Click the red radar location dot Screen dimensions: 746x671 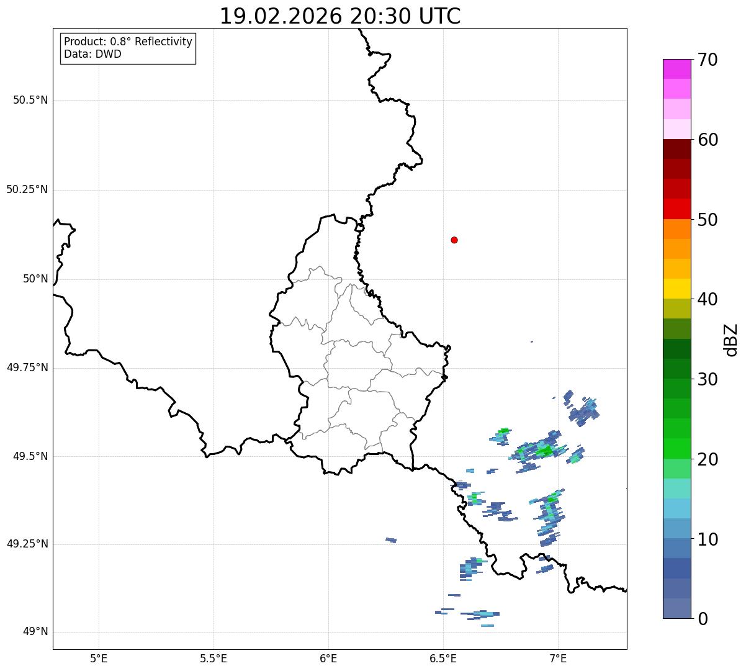(x=454, y=240)
